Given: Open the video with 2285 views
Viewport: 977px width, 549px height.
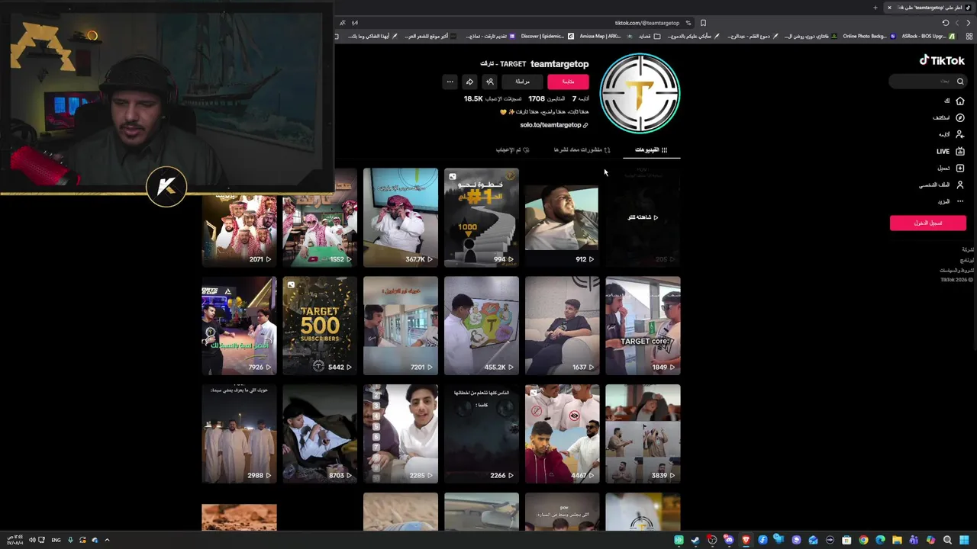Looking at the screenshot, I should [400, 434].
